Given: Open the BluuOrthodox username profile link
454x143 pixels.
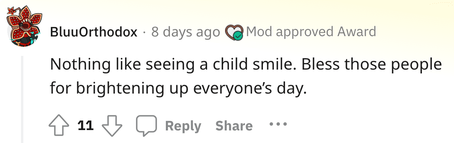Looking at the screenshot, I should click(94, 32).
